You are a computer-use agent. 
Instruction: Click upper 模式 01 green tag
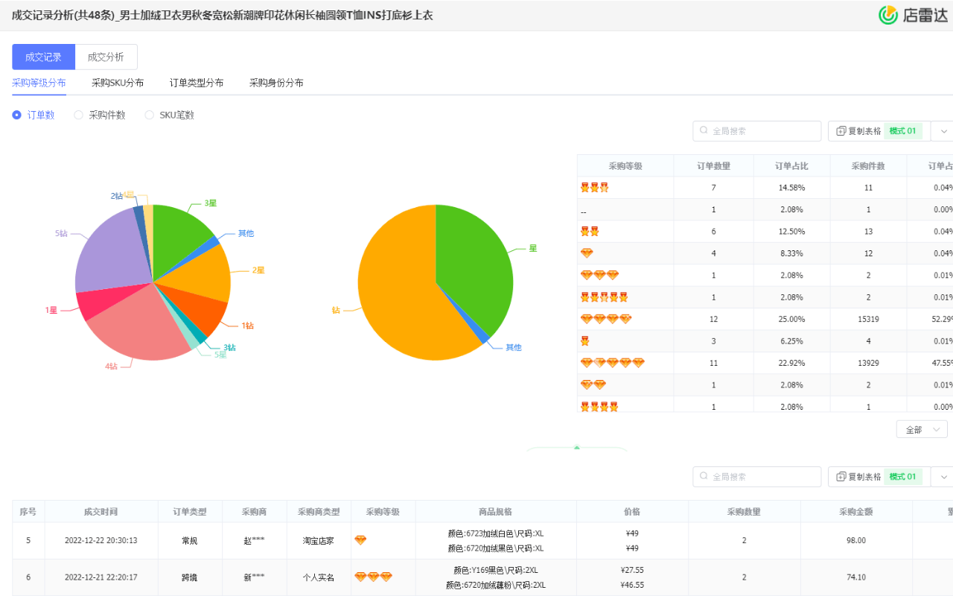[903, 131]
